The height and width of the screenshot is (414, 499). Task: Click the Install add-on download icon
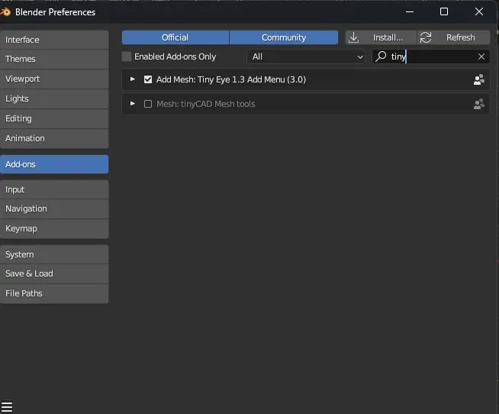click(x=353, y=37)
